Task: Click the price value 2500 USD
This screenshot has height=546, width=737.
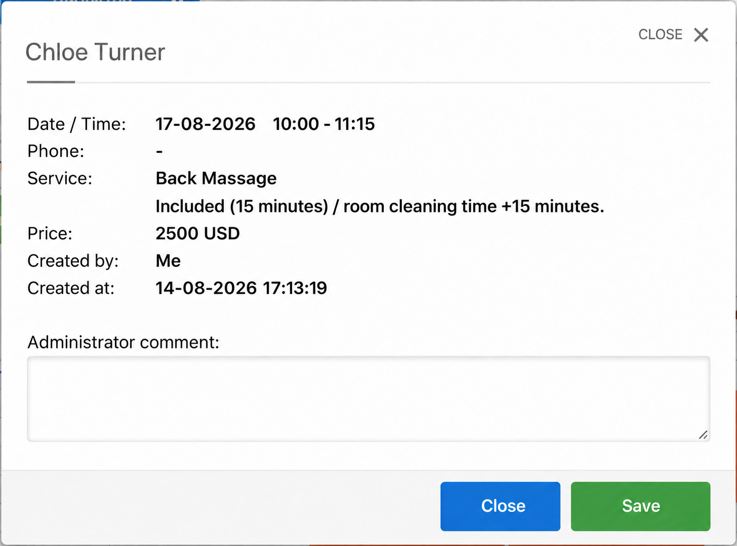Action: pos(198,233)
